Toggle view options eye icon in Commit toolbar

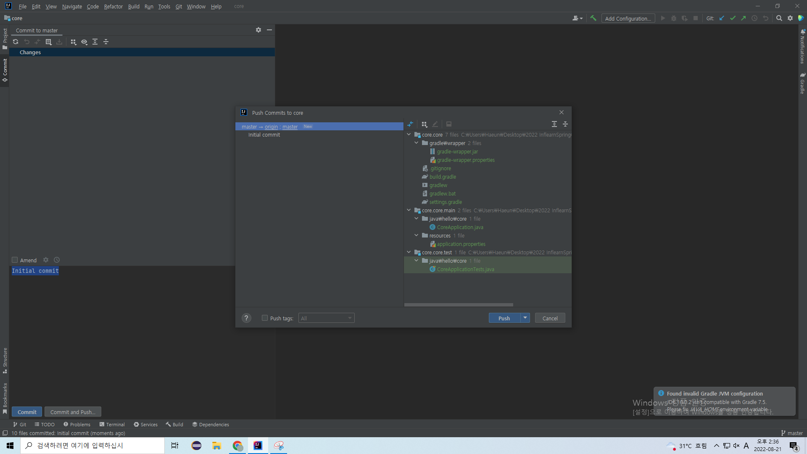[84, 42]
